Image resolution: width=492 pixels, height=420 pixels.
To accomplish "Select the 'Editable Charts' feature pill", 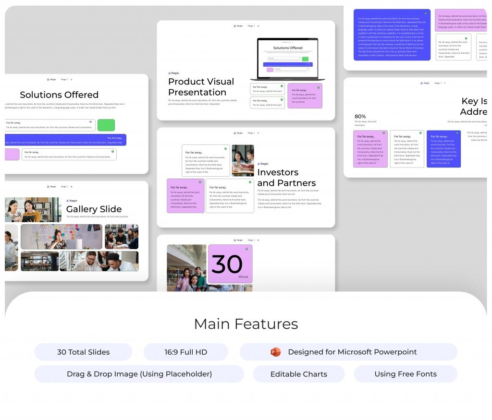I will pyautogui.click(x=299, y=374).
